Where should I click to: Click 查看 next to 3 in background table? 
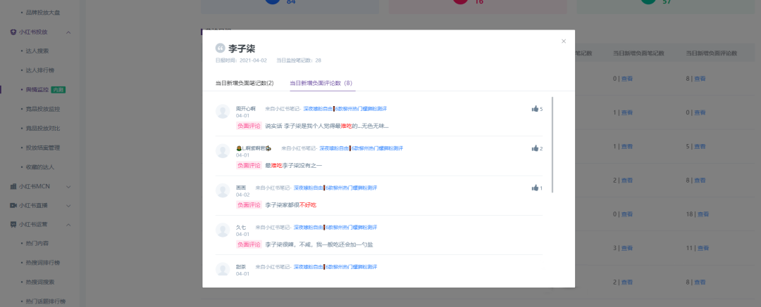tap(627, 248)
